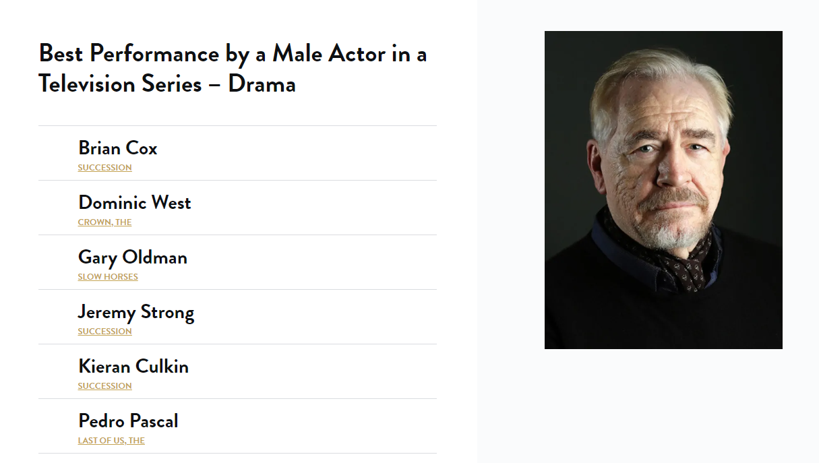This screenshot has width=819, height=463.
Task: Select the nominee name Kieran Culkin
Action: coord(133,366)
